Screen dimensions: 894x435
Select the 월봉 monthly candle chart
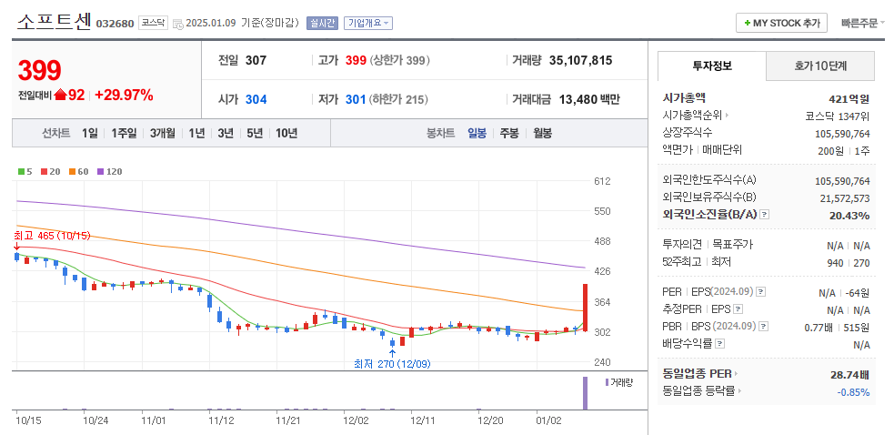[x=542, y=134]
